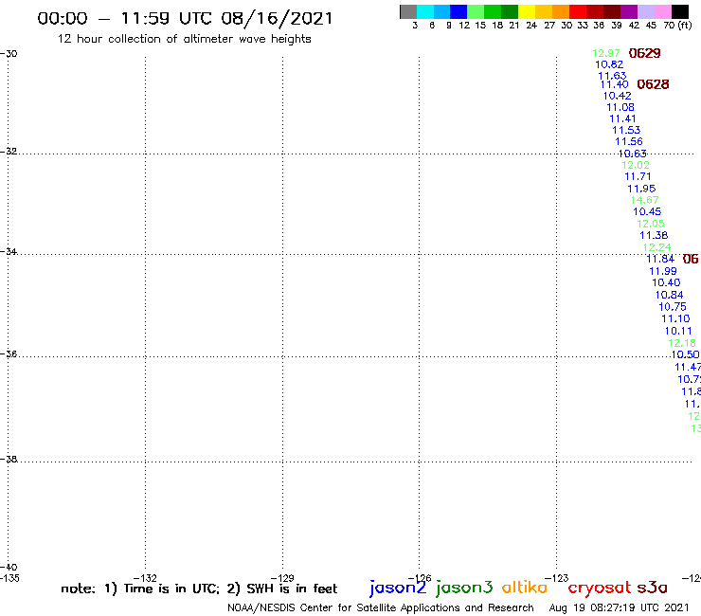The image size is (701, 616).
Task: Click the gray swatch in the color legend
Action: click(x=408, y=11)
